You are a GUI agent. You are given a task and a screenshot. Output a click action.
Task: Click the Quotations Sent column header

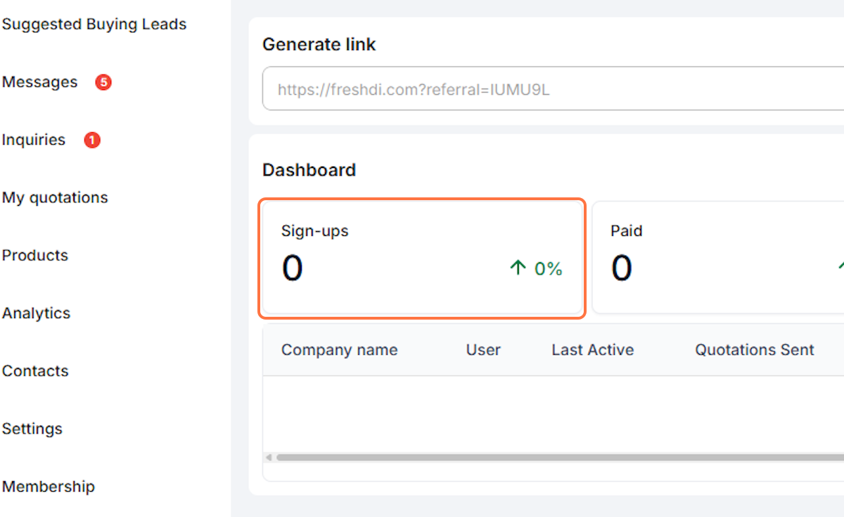(x=755, y=350)
